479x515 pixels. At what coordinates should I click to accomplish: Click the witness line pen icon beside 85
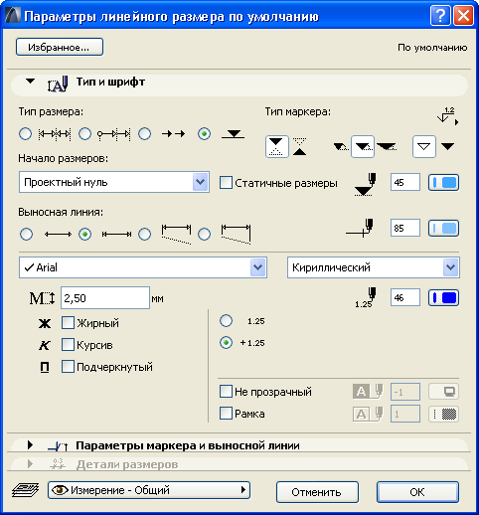[360, 228]
